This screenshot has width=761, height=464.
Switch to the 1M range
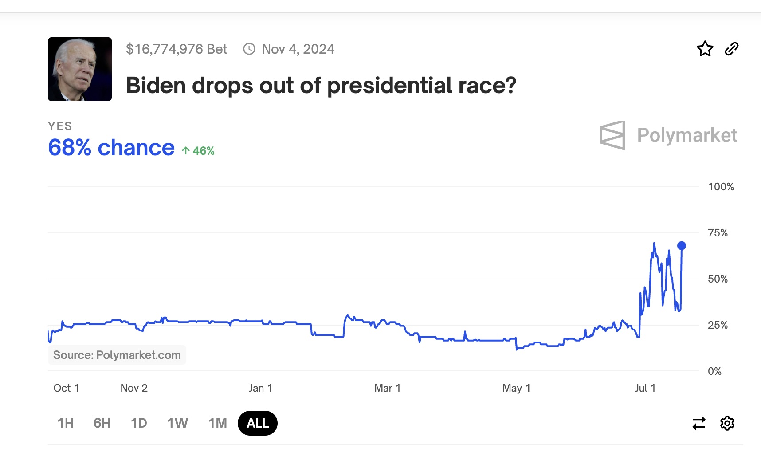[217, 423]
